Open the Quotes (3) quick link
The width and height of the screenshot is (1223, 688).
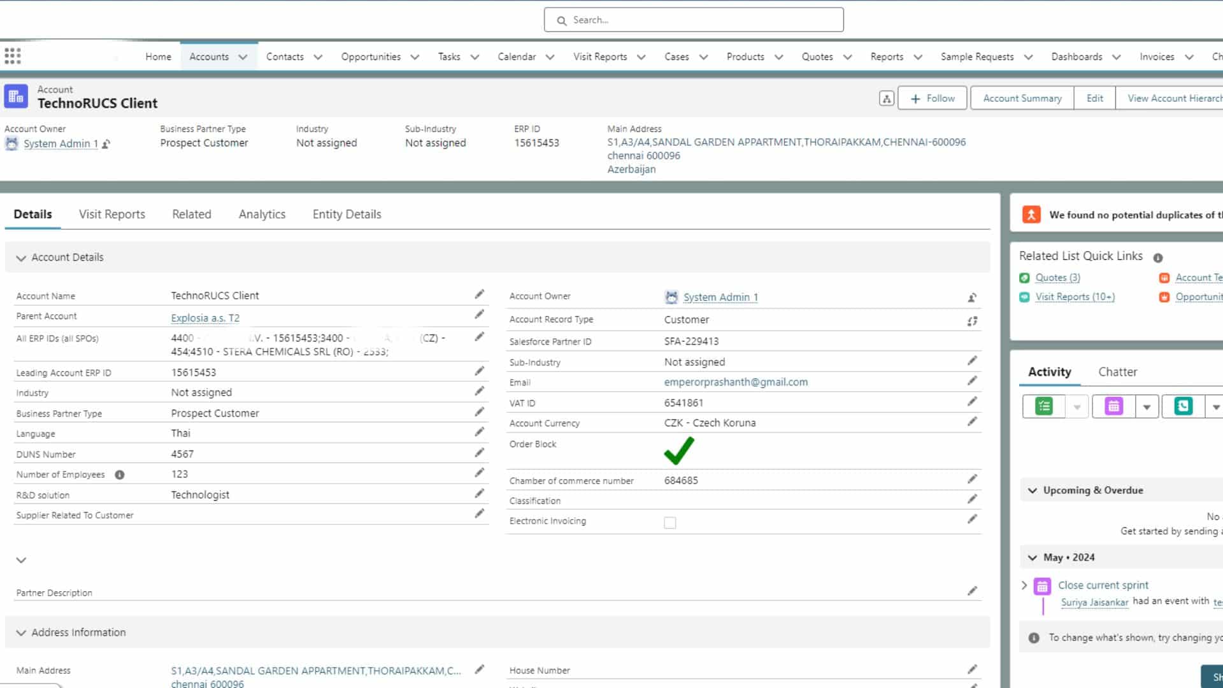(x=1057, y=278)
